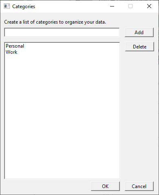Click the Add button
The width and height of the screenshot is (159, 195).
tap(139, 33)
